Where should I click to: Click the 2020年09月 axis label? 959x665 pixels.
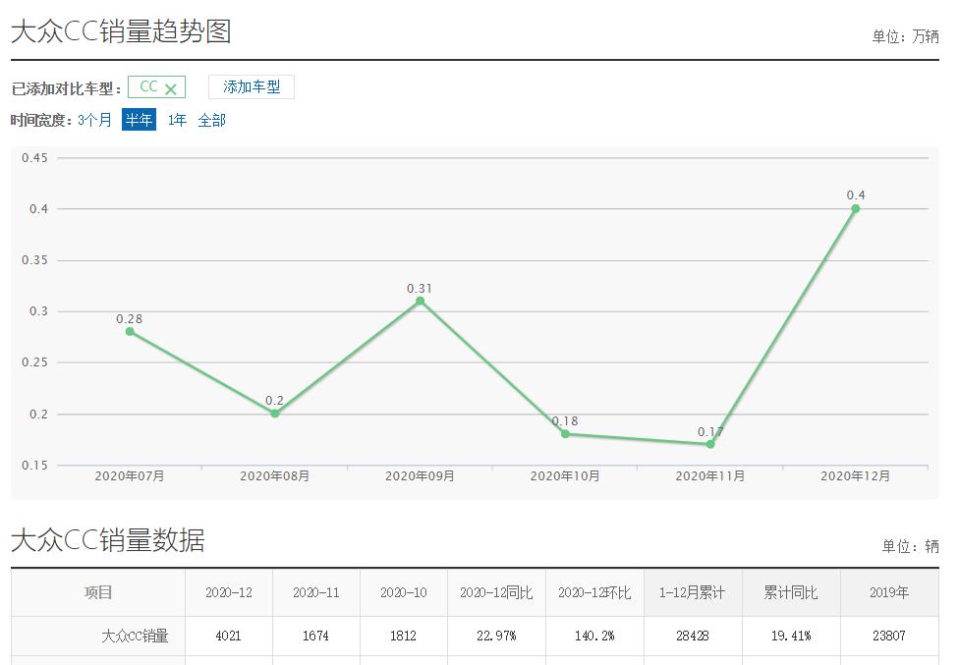[420, 476]
